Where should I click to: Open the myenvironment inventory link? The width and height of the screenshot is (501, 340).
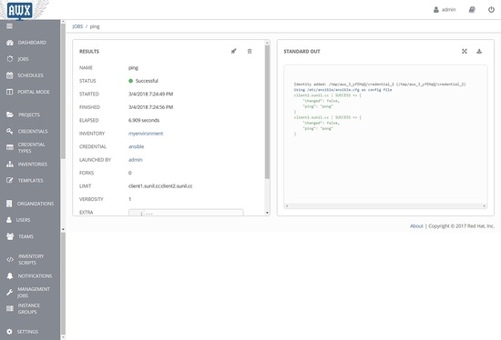tap(146, 134)
